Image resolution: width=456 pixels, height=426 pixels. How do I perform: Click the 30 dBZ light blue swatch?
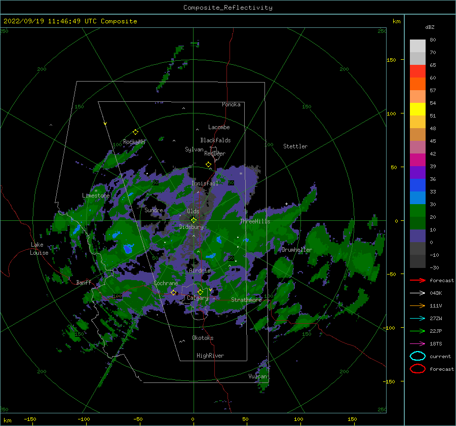click(417, 198)
